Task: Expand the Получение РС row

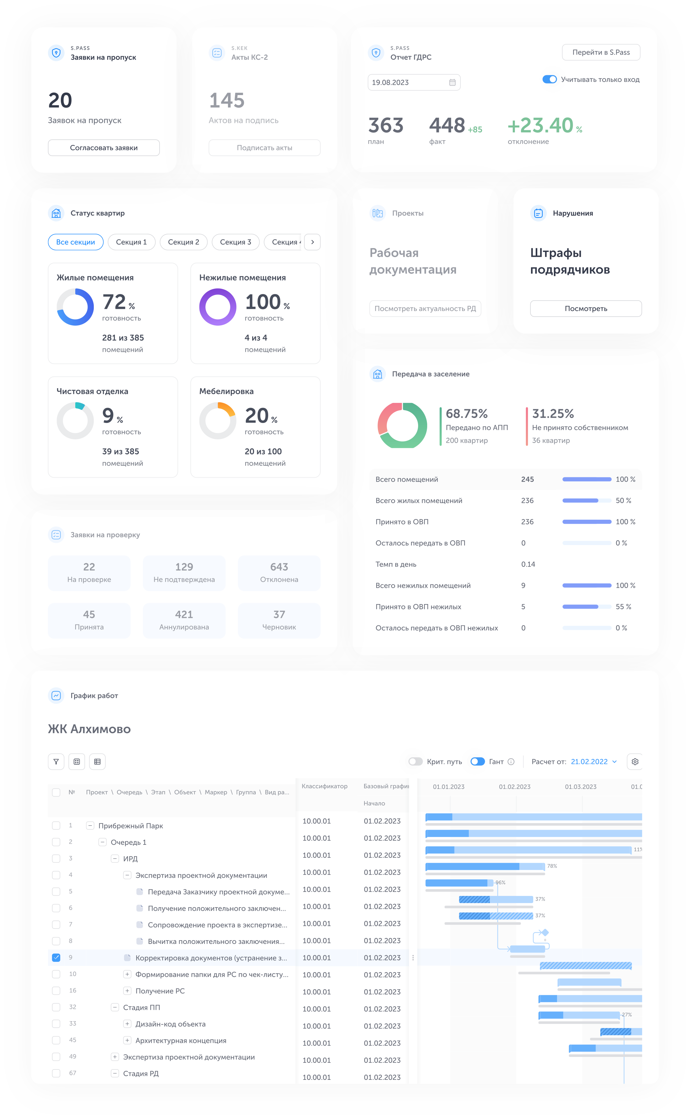Action: point(127,991)
